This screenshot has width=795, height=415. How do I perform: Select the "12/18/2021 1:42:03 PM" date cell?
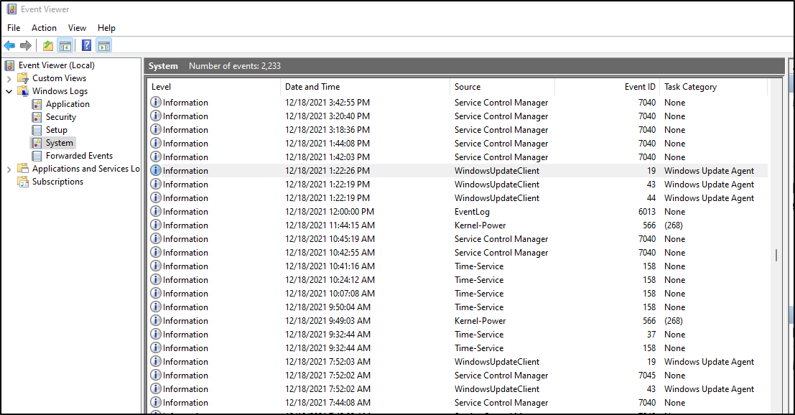pyautogui.click(x=327, y=157)
